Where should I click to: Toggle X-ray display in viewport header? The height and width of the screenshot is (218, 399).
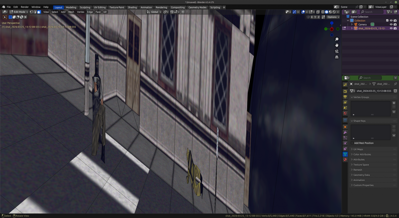click(x=318, y=12)
